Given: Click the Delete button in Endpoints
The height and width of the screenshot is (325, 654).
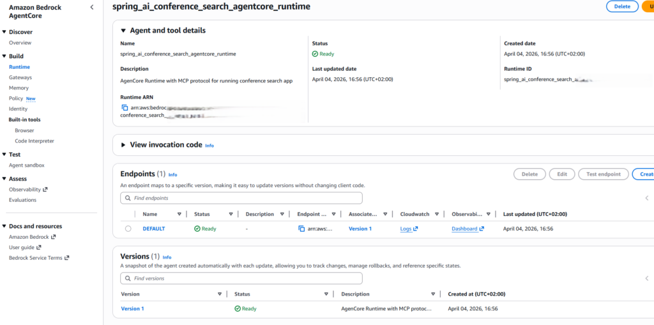Looking at the screenshot, I should [x=529, y=174].
